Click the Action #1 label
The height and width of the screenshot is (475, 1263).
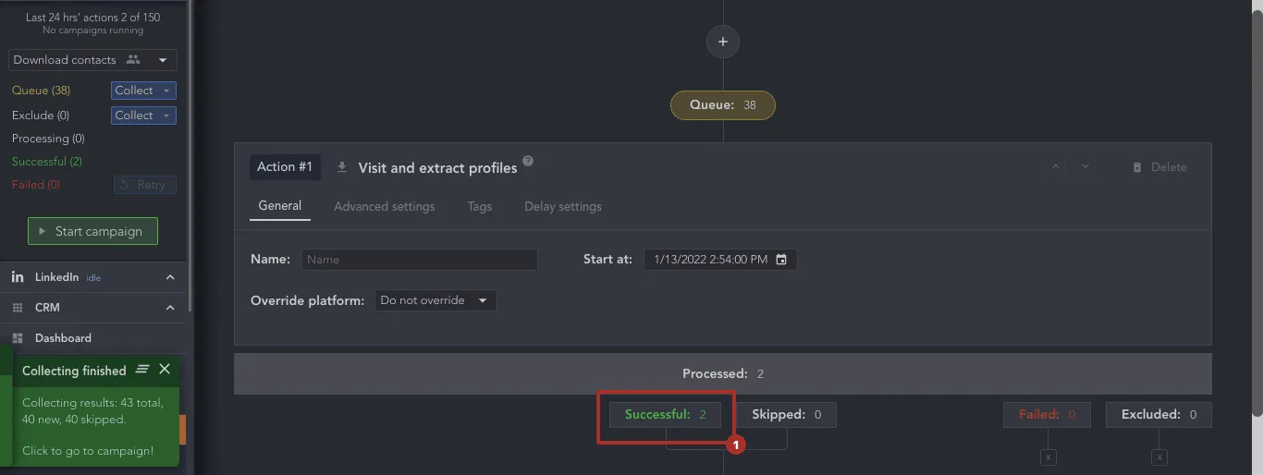(285, 167)
